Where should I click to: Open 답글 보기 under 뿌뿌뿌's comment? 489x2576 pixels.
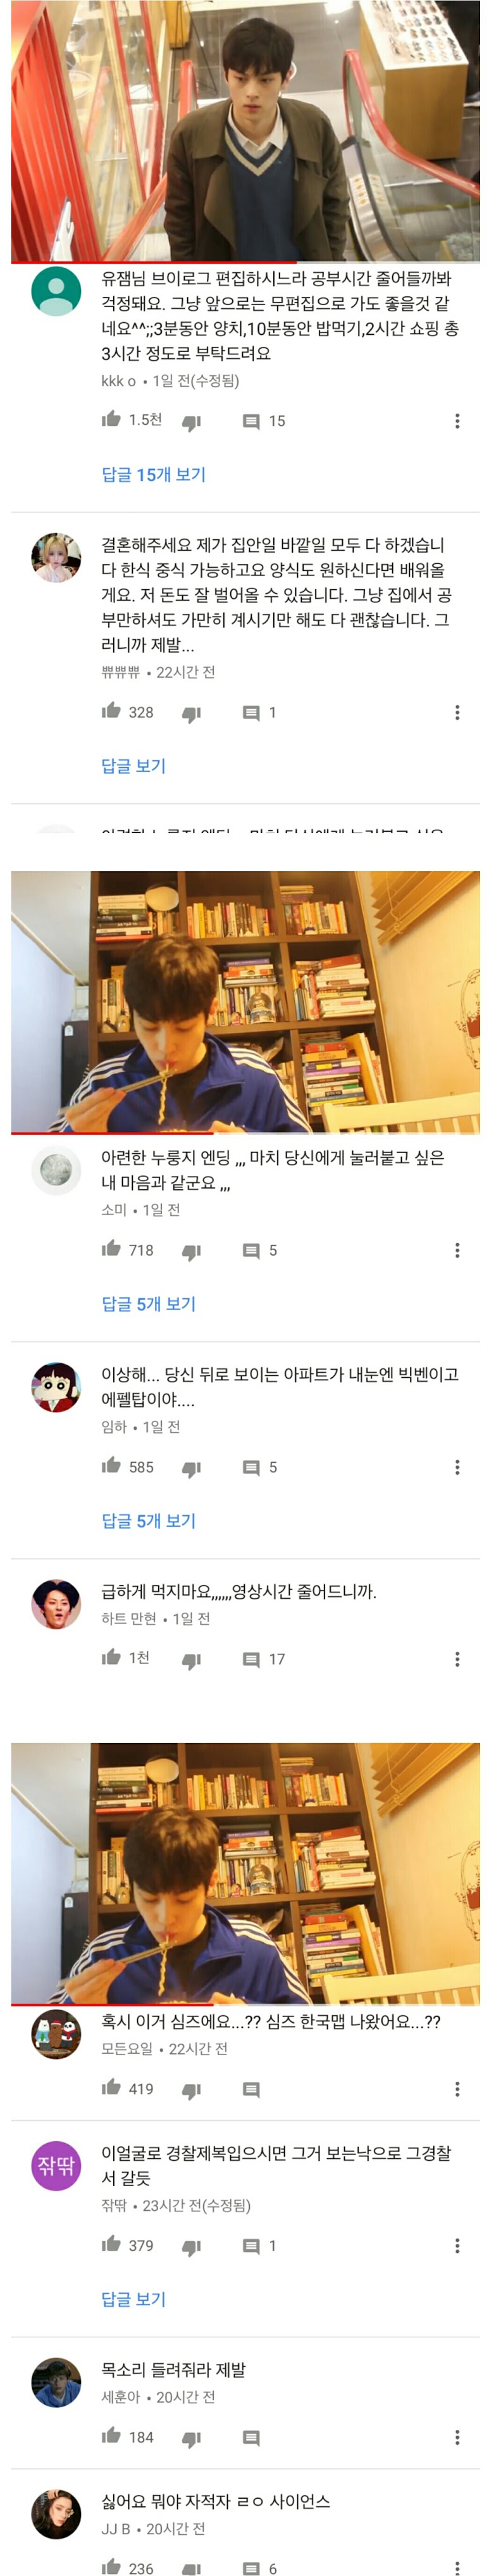click(133, 765)
